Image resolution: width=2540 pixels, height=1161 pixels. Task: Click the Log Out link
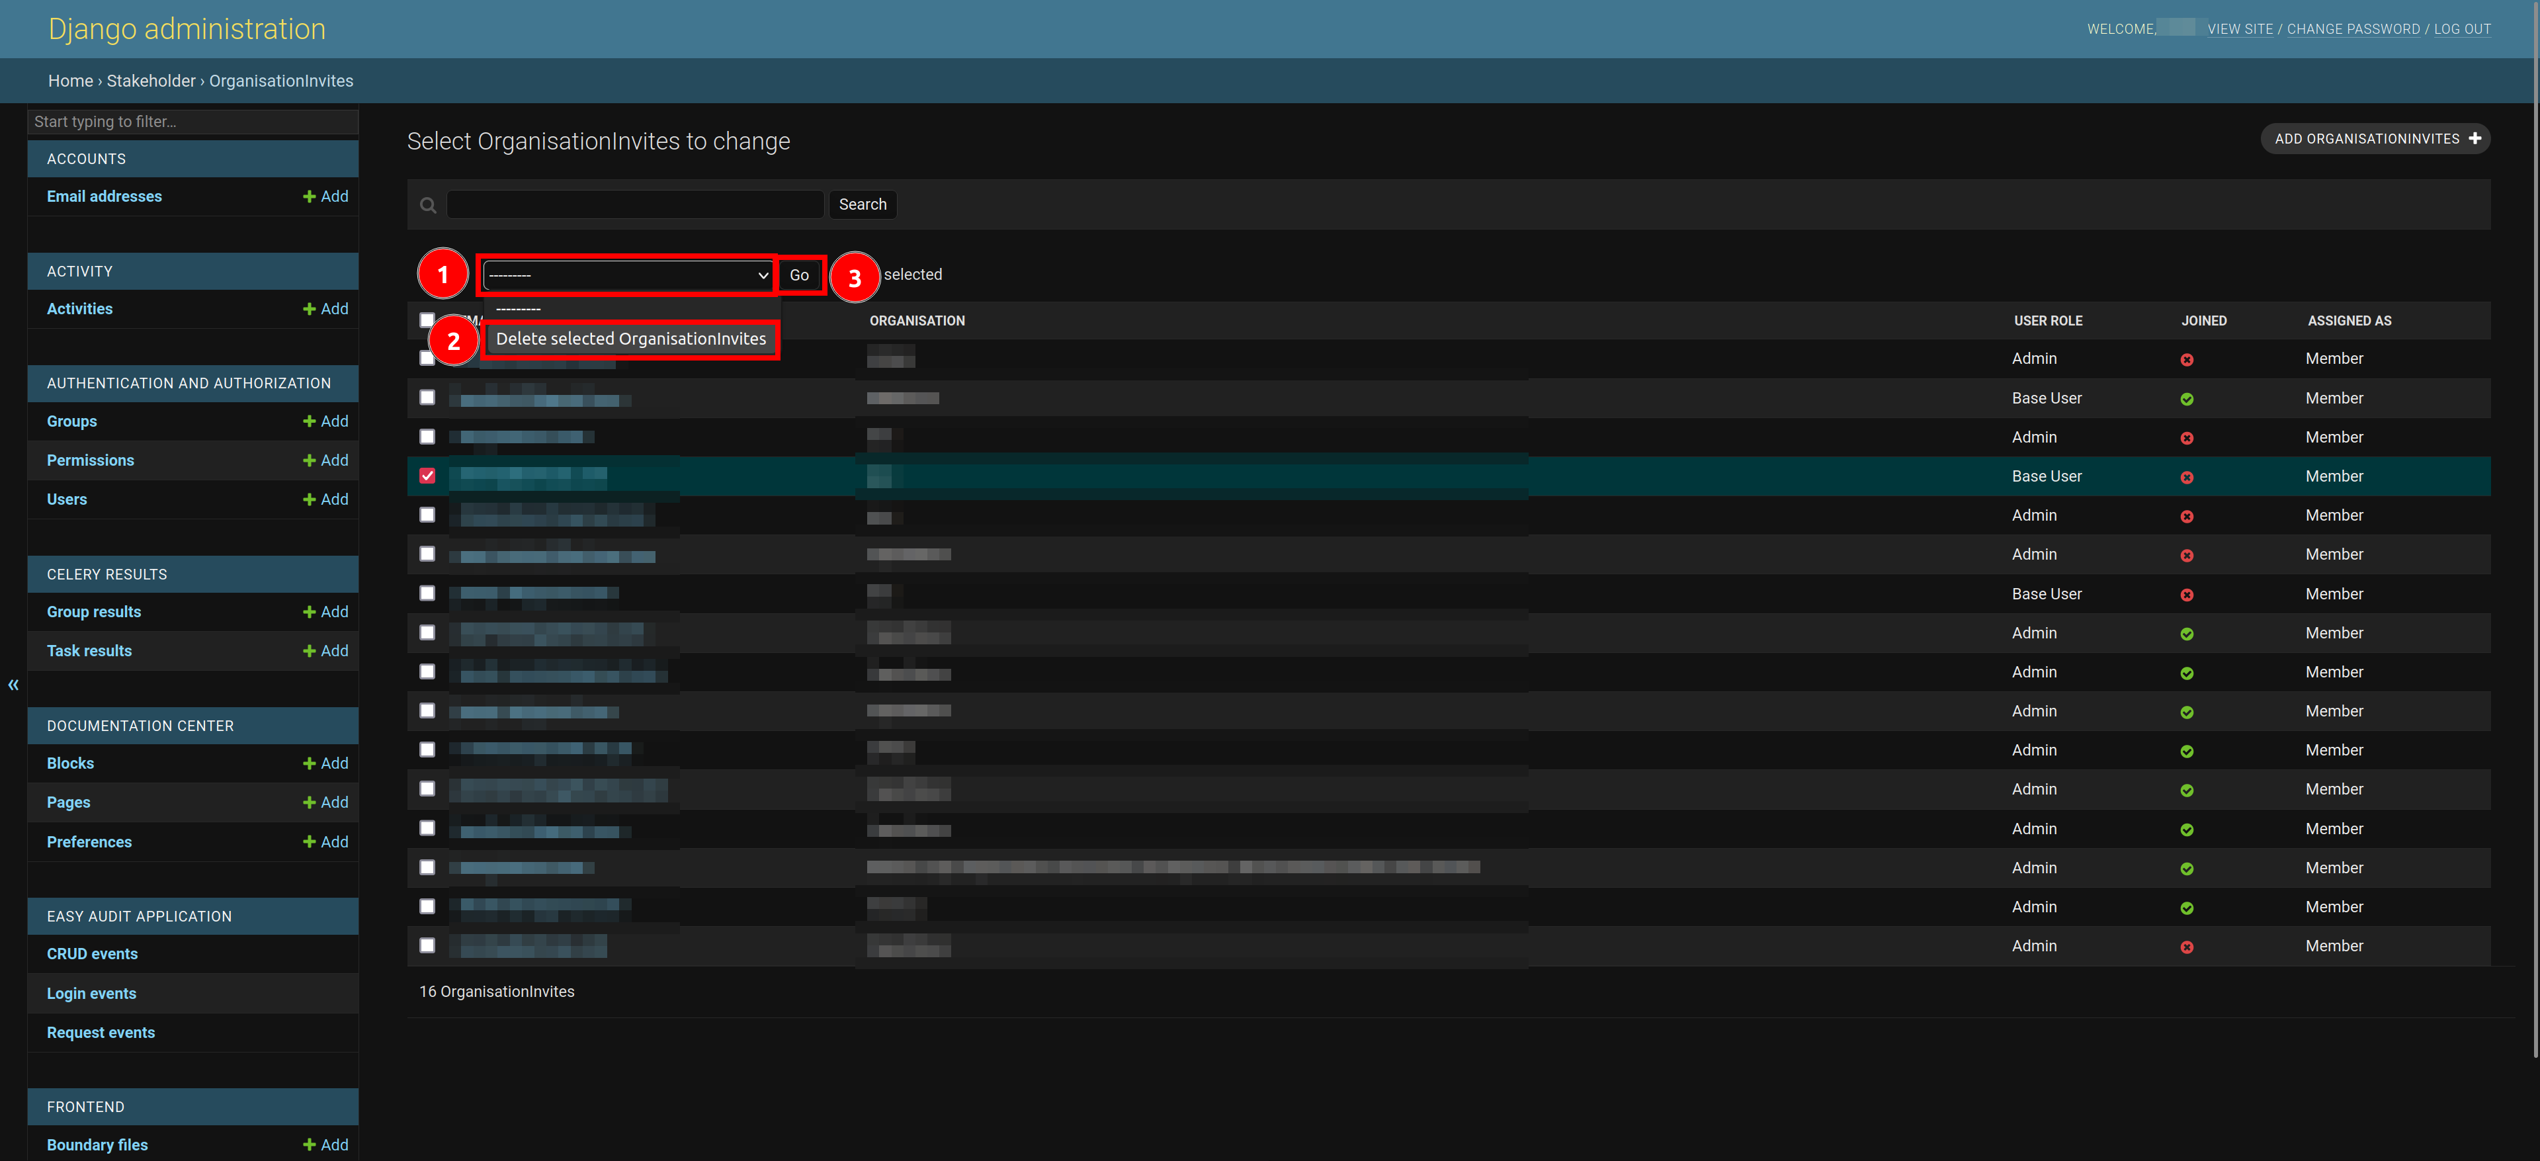click(2462, 30)
